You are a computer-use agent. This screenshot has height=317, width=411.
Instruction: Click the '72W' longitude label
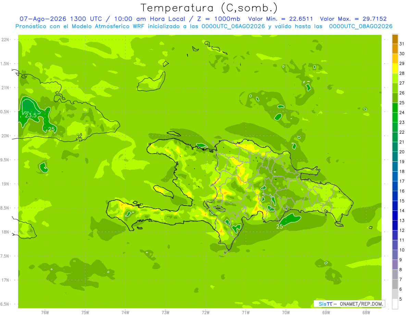pos(206,313)
